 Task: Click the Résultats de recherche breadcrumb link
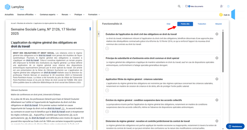[x=25, y=23]
